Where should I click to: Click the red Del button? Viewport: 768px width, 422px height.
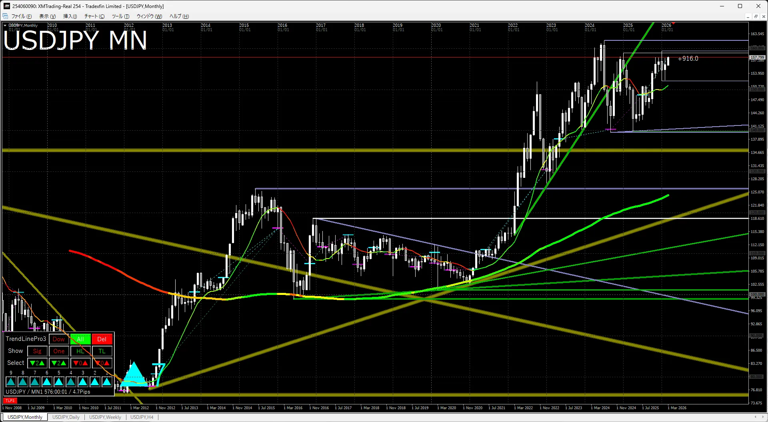coord(102,339)
